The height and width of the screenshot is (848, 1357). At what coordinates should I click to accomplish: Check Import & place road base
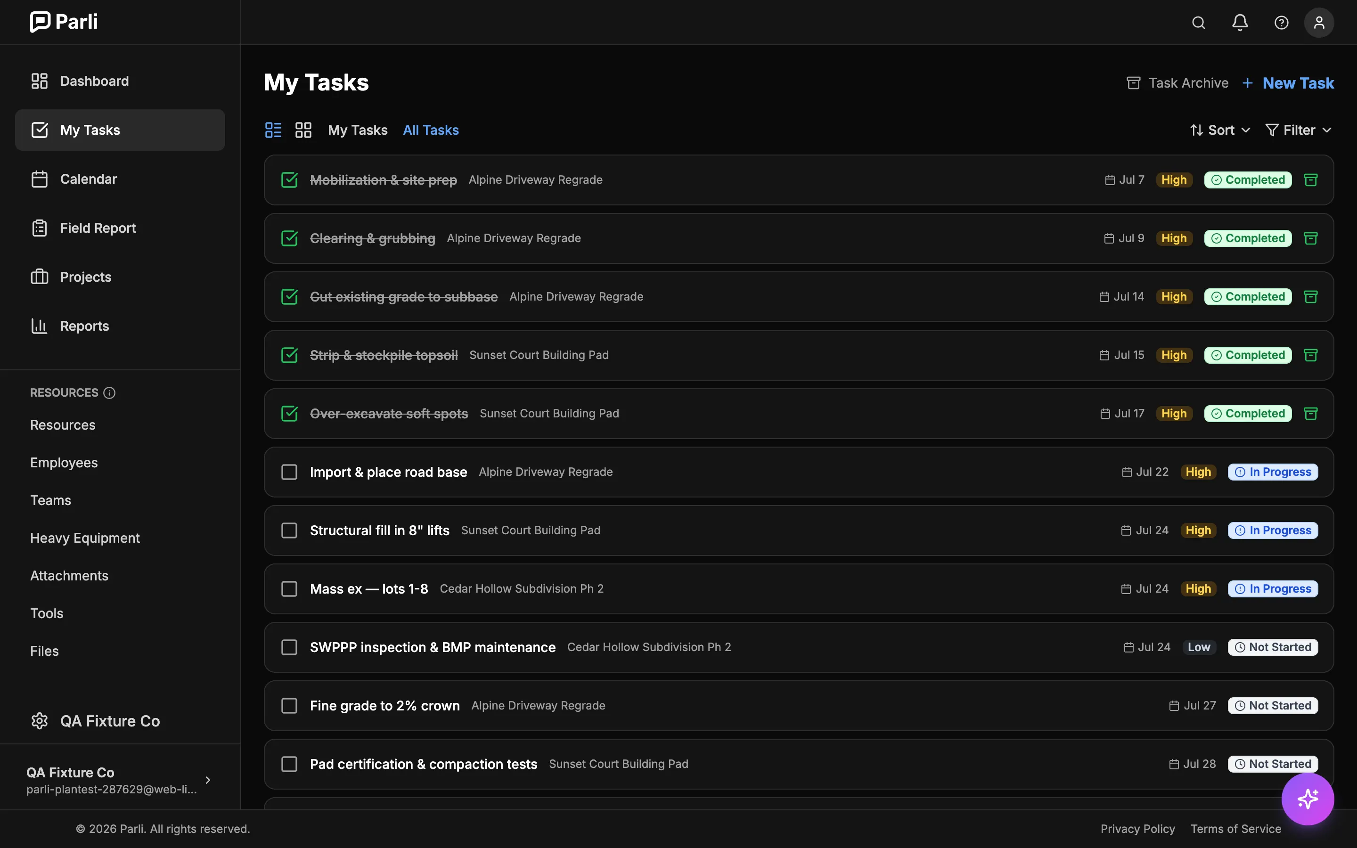pyautogui.click(x=289, y=472)
